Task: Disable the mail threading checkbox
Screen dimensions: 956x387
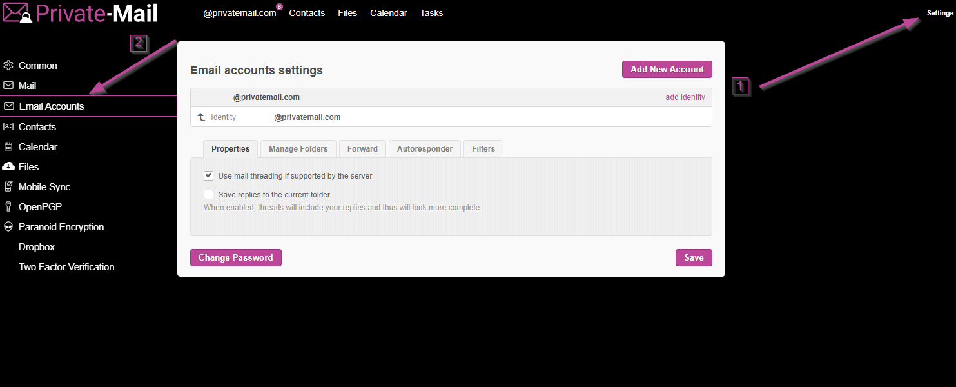Action: [x=208, y=175]
